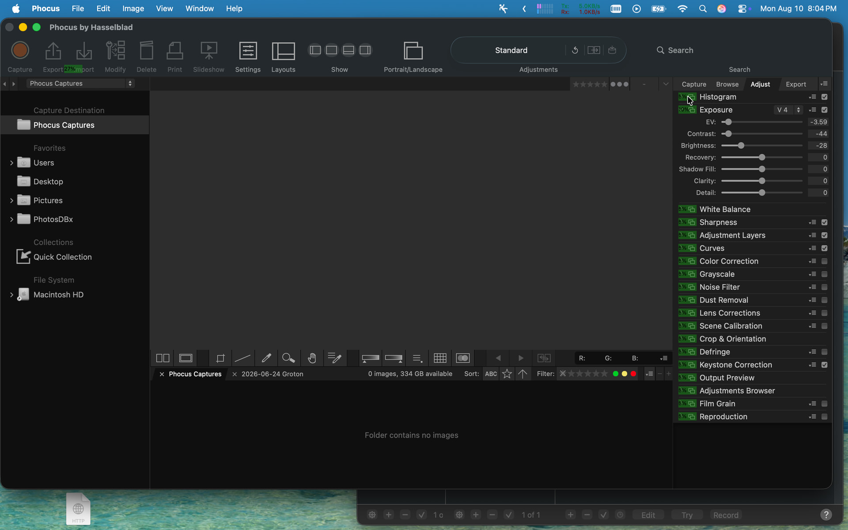Select the eyedropper neutralizer tool

point(266,358)
